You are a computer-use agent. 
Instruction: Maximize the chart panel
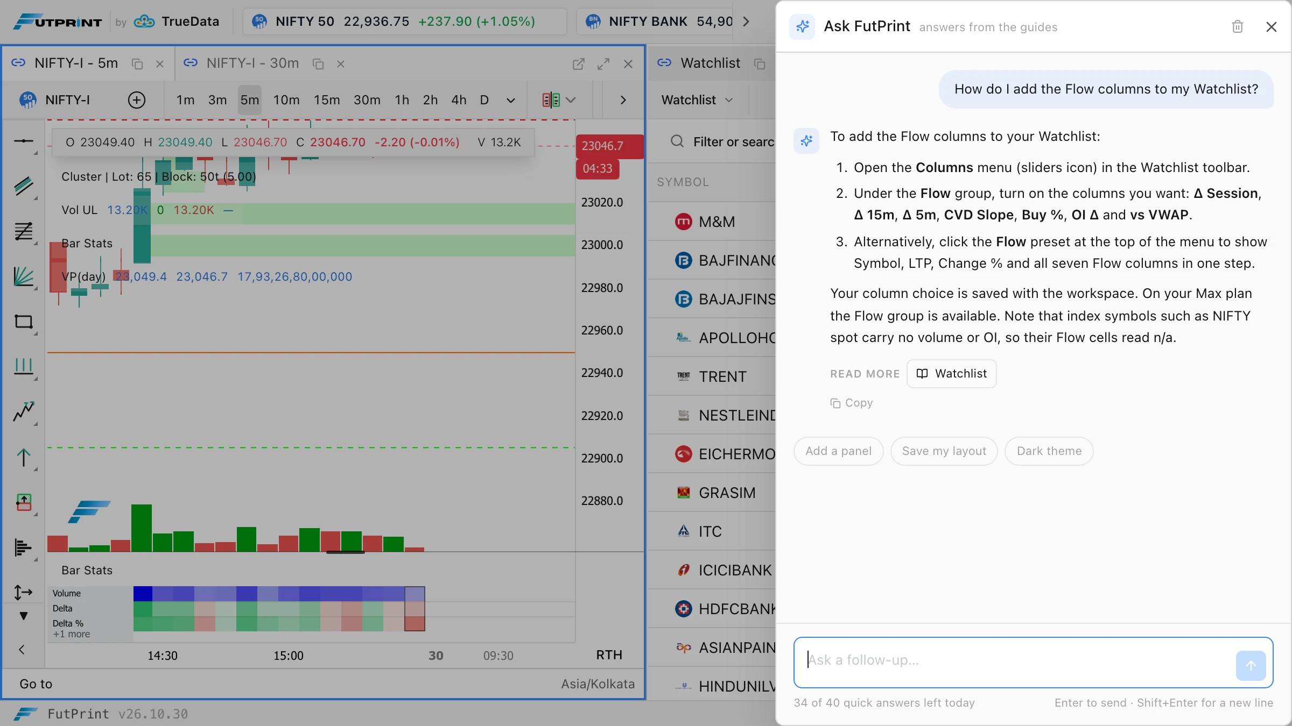tap(603, 64)
